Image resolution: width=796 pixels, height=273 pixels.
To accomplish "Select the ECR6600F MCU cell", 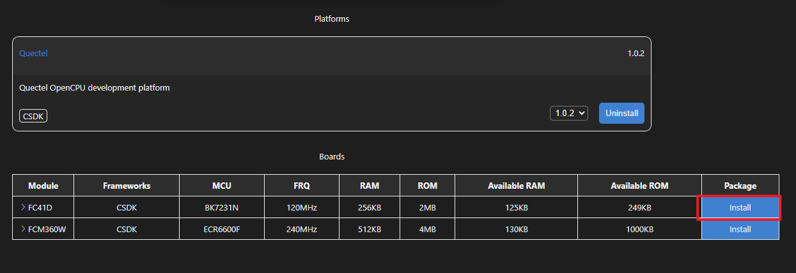I will [222, 229].
